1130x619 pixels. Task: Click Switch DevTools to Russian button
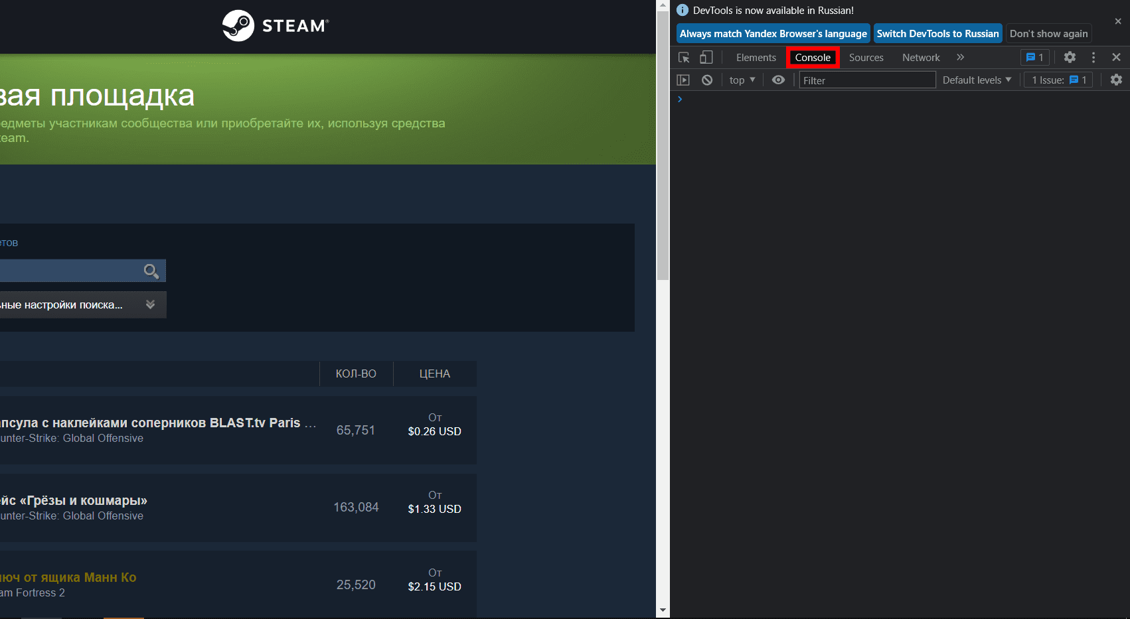click(937, 34)
